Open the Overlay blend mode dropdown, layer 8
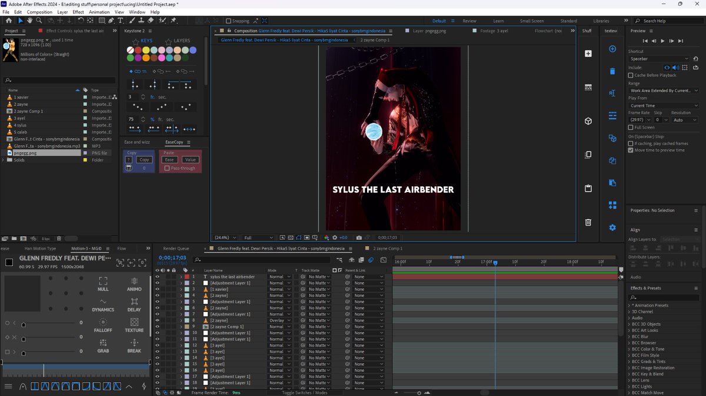This screenshot has height=396, width=706. pos(279,320)
